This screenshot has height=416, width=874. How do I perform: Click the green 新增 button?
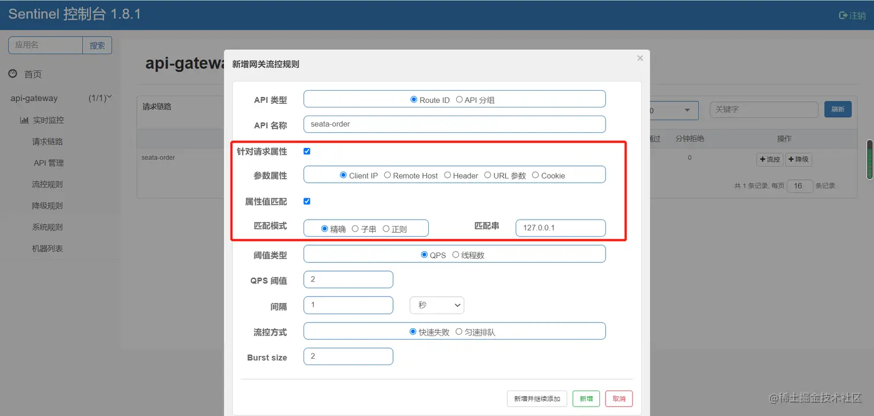coord(586,399)
